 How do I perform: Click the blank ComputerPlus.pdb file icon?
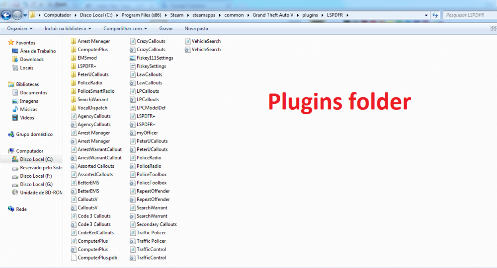coord(74,258)
